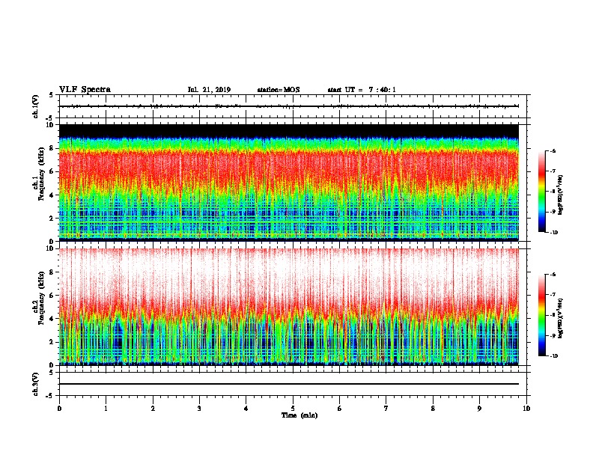593x458 pixels.
Task: Click the 'VLF Spectra' title text
Action: pos(85,90)
